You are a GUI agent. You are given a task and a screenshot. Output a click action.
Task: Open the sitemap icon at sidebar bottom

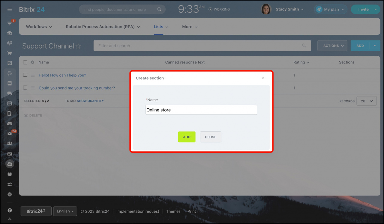point(10,219)
